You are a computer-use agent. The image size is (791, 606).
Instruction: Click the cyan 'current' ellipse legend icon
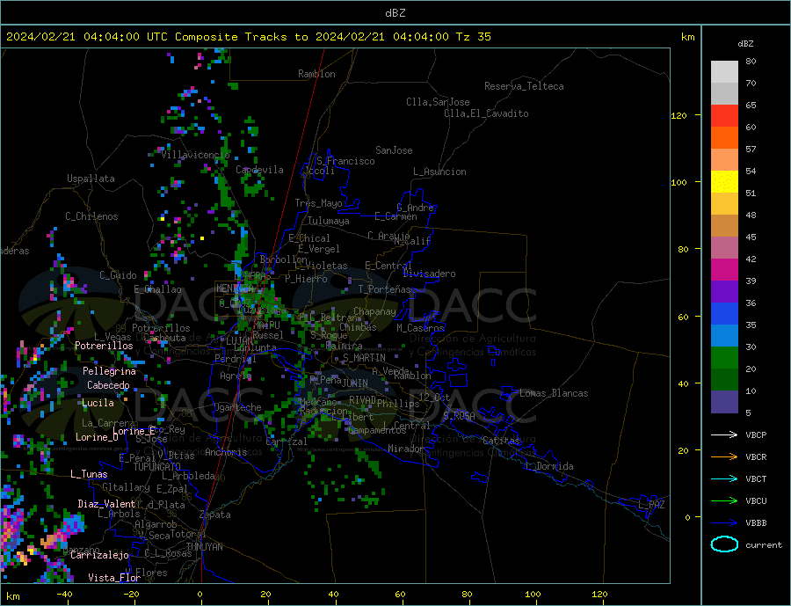pos(724,544)
